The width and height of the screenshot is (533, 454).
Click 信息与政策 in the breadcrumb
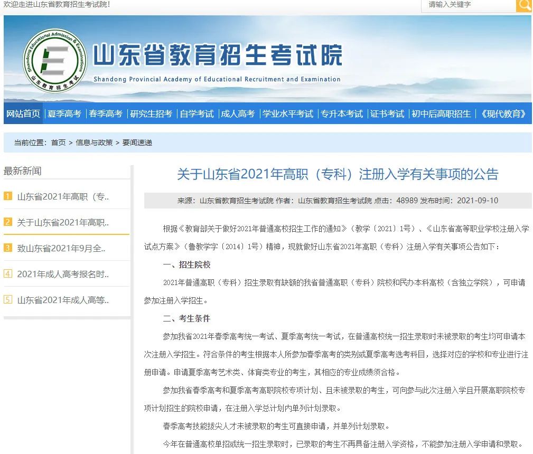pyautogui.click(x=94, y=143)
